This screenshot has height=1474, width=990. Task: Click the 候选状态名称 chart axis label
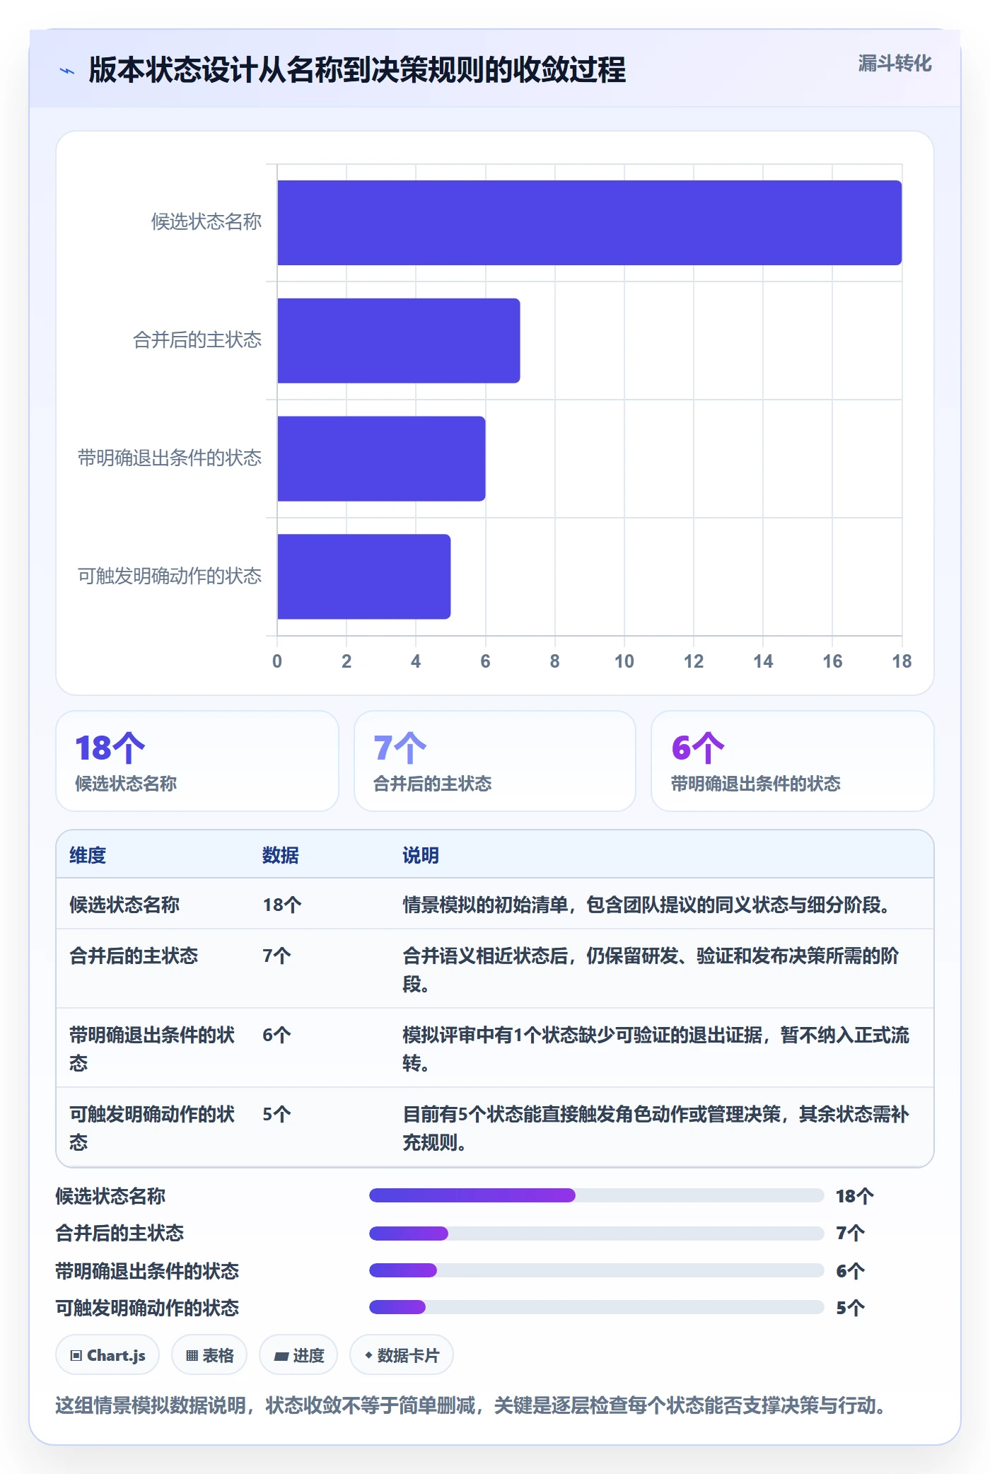click(206, 222)
